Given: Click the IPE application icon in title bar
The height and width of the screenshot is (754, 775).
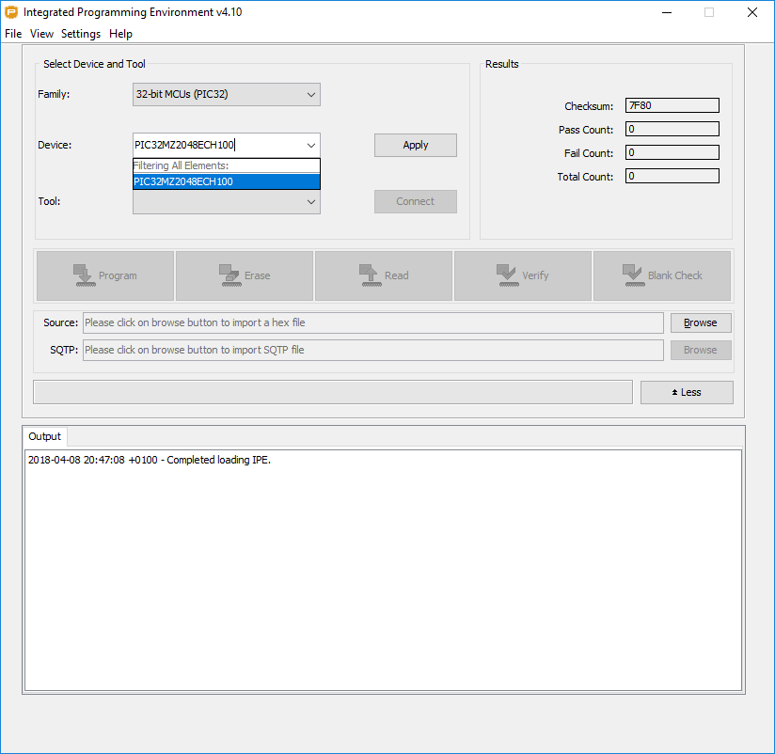Looking at the screenshot, I should pyautogui.click(x=11, y=12).
